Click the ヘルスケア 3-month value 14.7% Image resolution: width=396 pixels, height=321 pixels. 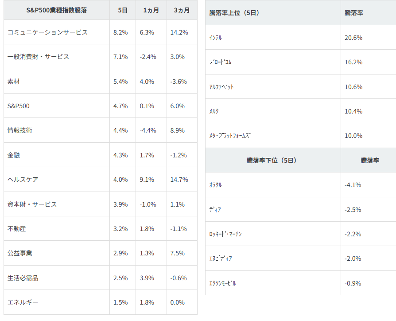[179, 180]
